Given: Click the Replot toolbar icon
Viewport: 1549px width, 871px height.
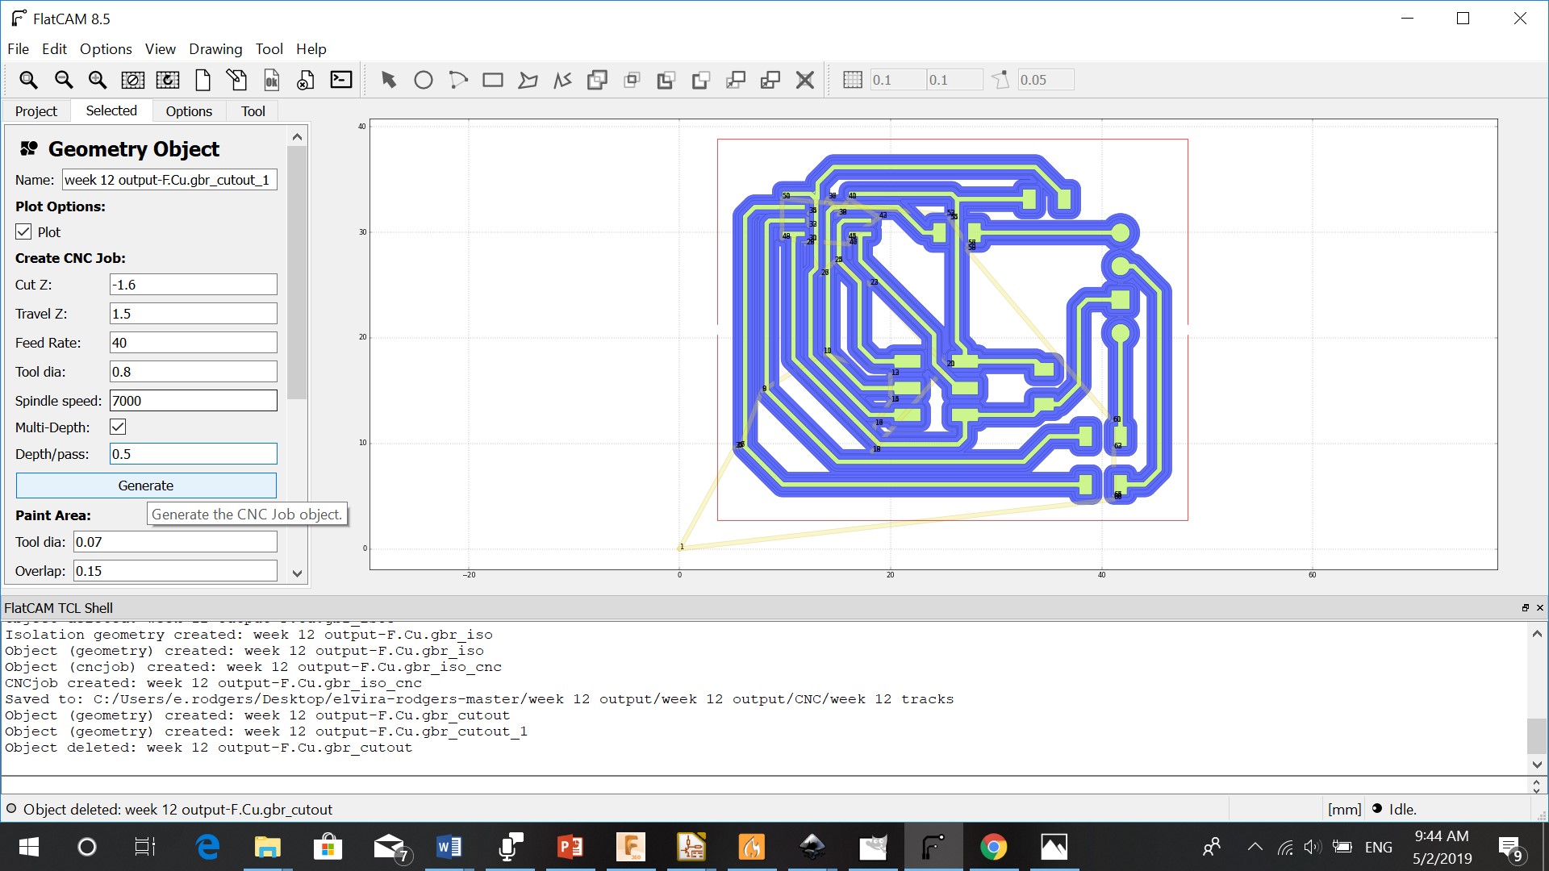Looking at the screenshot, I should point(168,80).
